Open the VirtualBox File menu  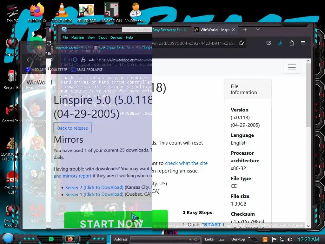click(65, 37)
